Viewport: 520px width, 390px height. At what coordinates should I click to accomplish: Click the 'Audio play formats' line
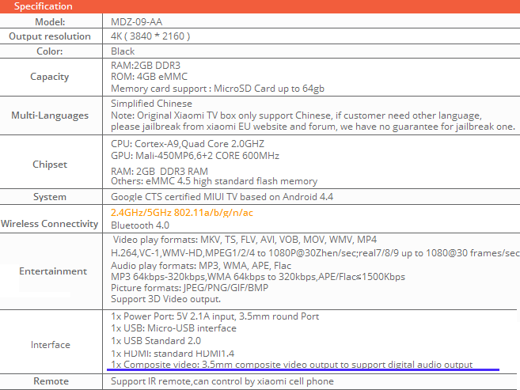tap(201, 266)
